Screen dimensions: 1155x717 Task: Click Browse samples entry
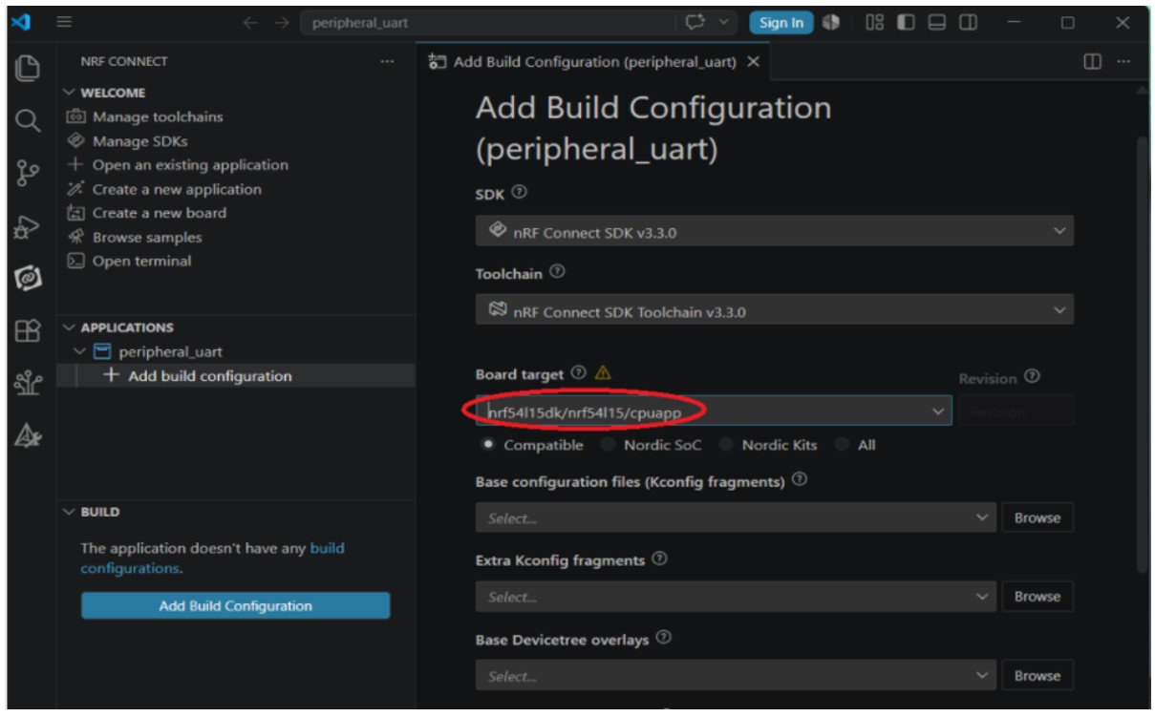[x=147, y=237]
